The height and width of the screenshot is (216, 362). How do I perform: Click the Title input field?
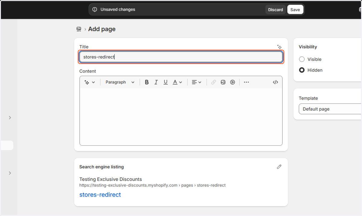click(x=181, y=57)
